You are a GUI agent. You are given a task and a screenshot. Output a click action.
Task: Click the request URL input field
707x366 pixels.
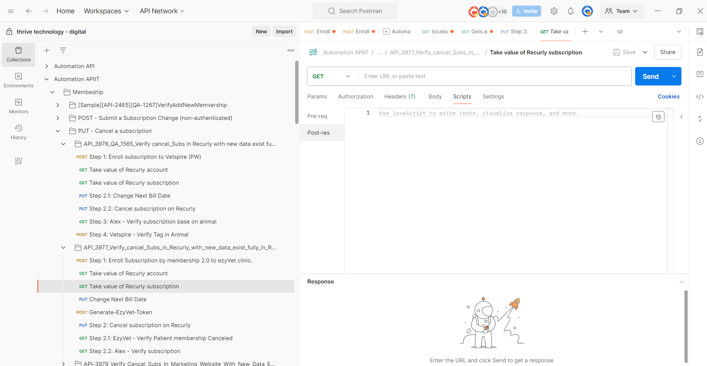click(x=495, y=76)
